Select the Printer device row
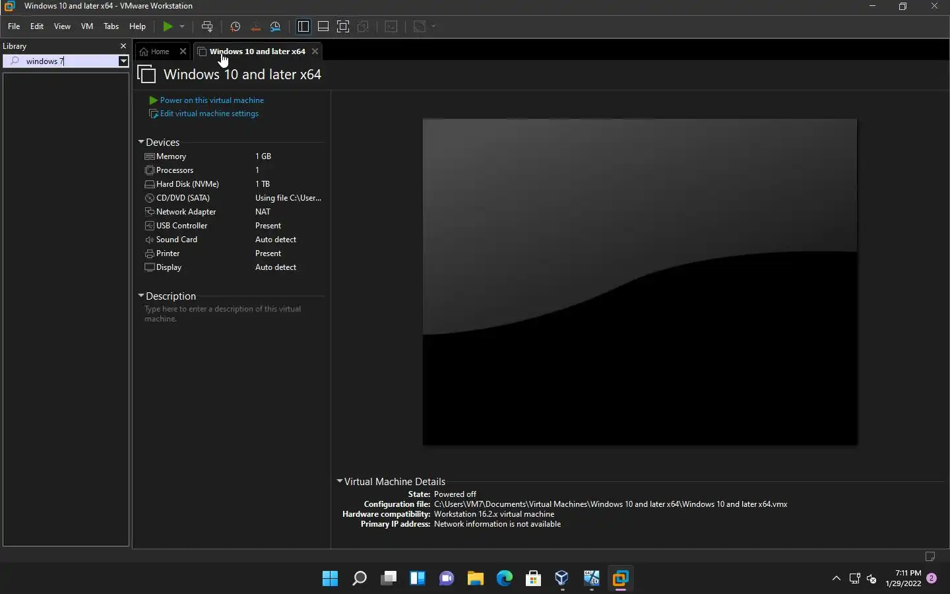Viewport: 950px width, 594px height. 234,253
